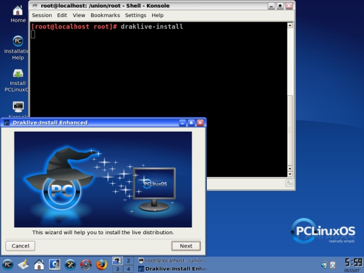Screen dimensions: 364x273
Task: Click the Konsole window menu icon in its title bar
Action: [x=35, y=5]
